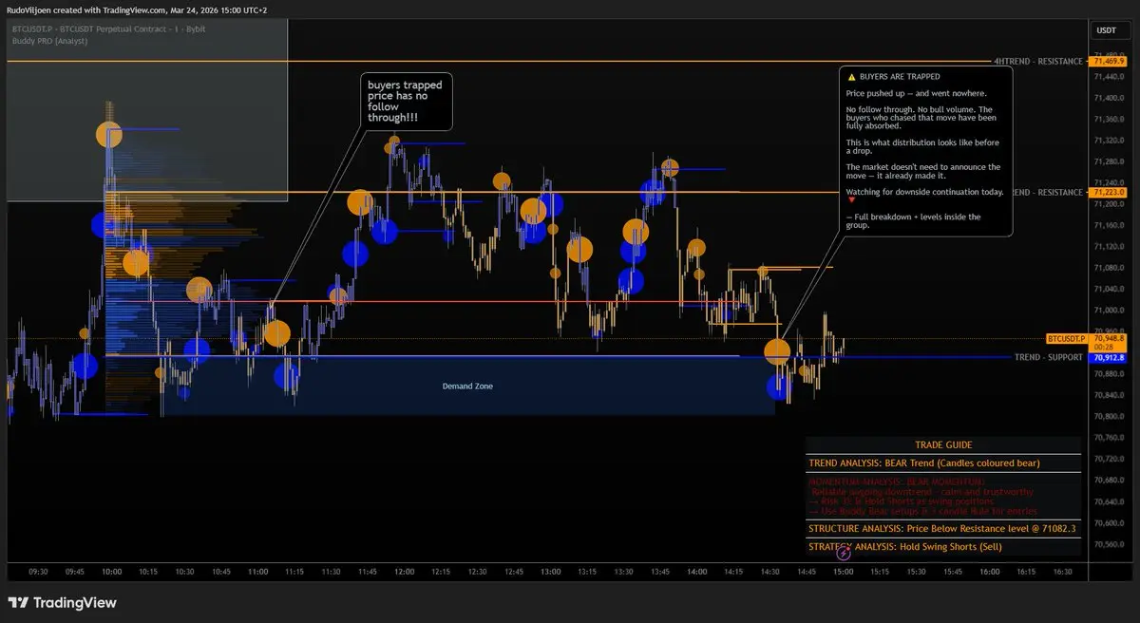Select the MOMENTUM ANALYSIS red row
Viewport: 1140px width, 623px height.
click(x=943, y=497)
